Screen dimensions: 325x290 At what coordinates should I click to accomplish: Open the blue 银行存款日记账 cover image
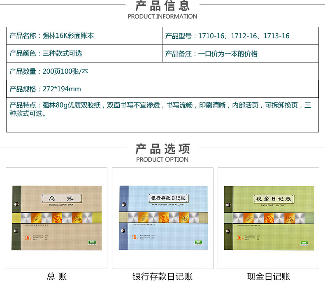(x=163, y=218)
